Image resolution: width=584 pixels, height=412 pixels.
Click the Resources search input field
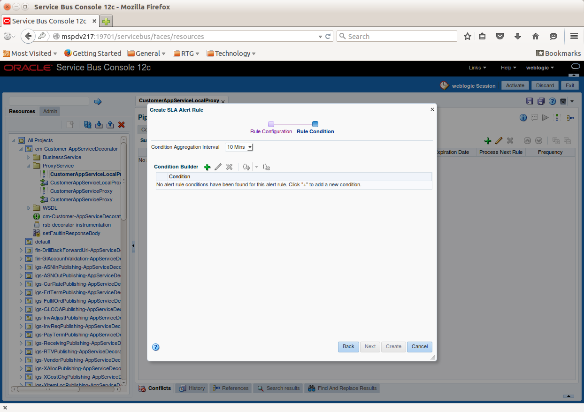tap(49, 101)
